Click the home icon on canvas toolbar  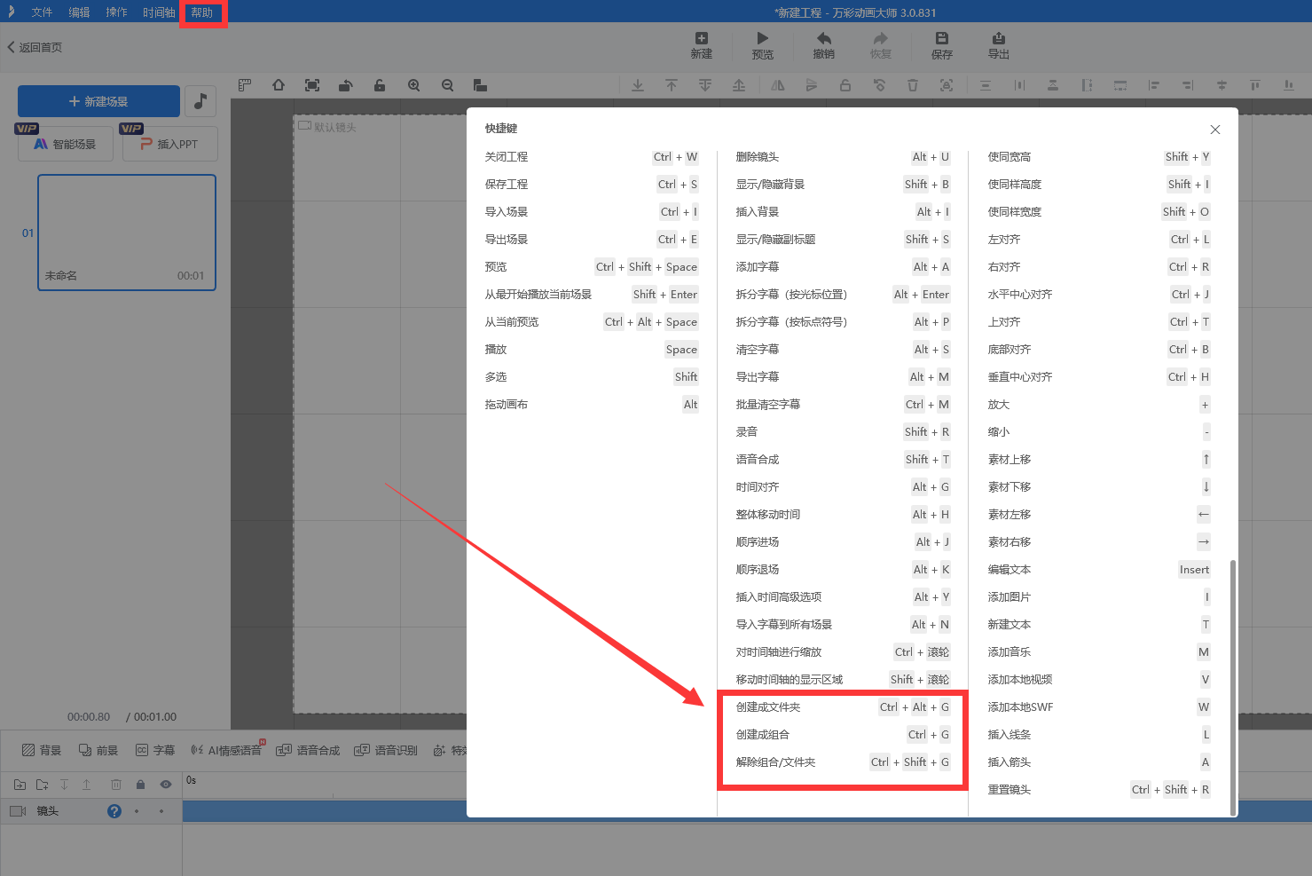coord(279,86)
